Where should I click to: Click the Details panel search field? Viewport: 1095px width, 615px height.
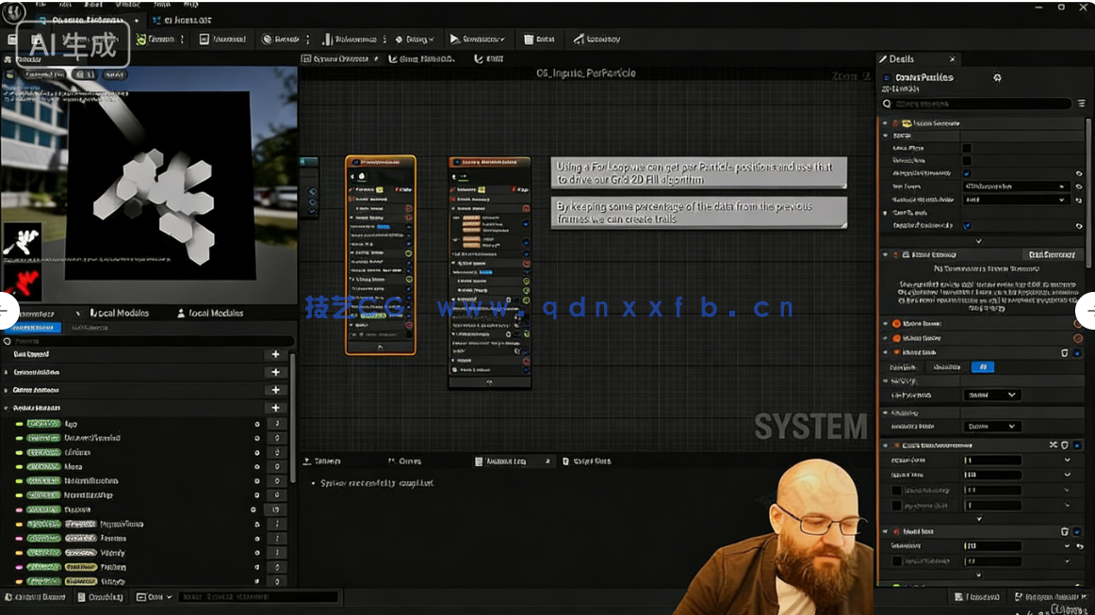pyautogui.click(x=980, y=104)
